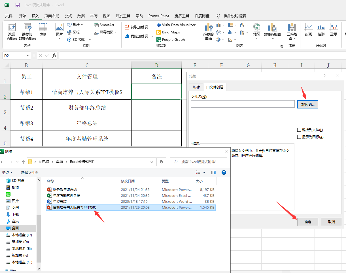Viewport: 346px width, 273px height.
Task: Click Get Add-ins
Action: pyautogui.click(x=136, y=27)
